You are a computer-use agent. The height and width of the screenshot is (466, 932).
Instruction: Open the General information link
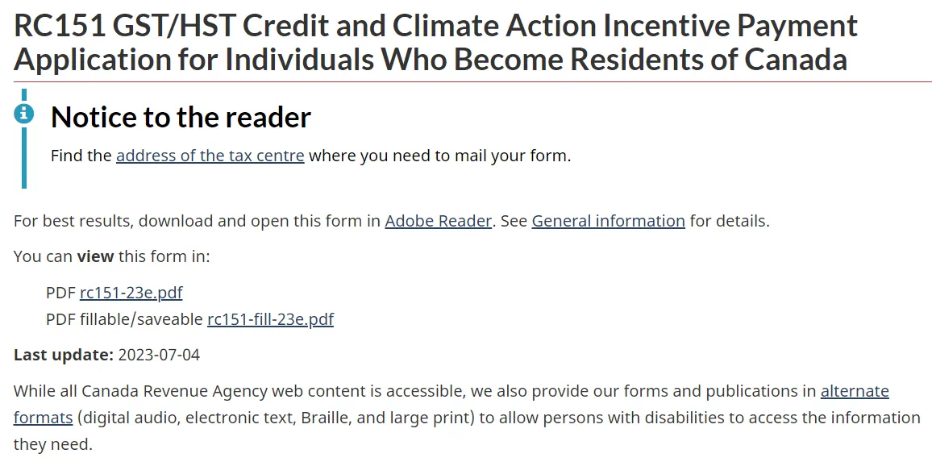tap(608, 221)
